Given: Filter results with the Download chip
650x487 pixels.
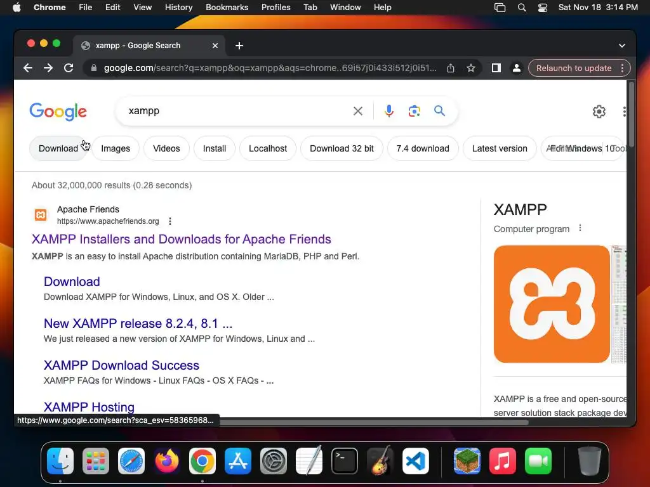Looking at the screenshot, I should pos(58,148).
